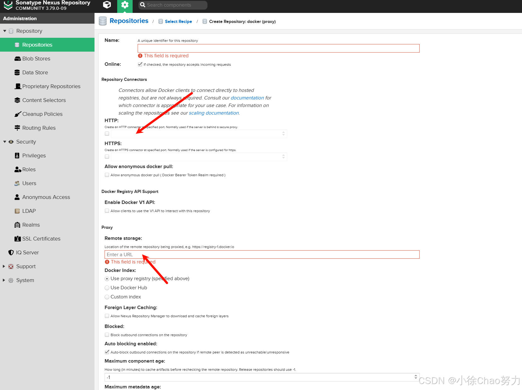
Task: Open Cleanup Policies menu item
Action: [x=47, y=114]
